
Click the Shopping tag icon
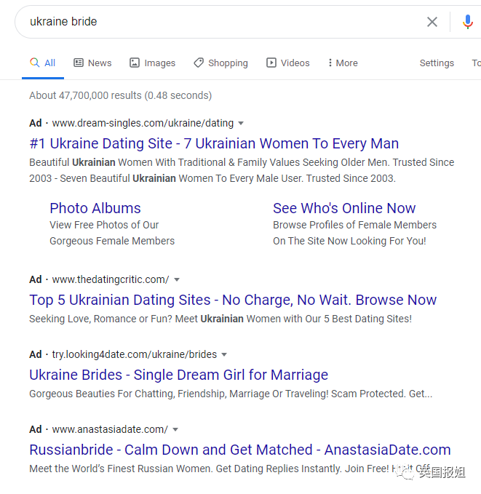pos(199,63)
